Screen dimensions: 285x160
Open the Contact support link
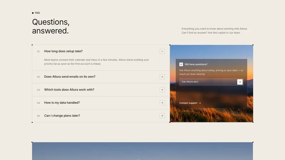point(190,103)
